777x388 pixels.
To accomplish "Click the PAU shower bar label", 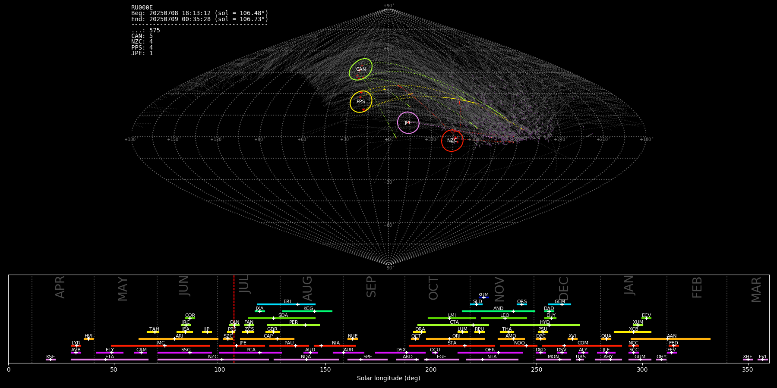I will pyautogui.click(x=289, y=343).
